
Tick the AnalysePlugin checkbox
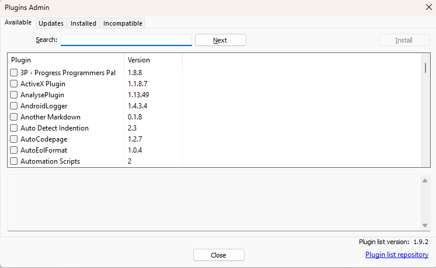[x=14, y=95]
